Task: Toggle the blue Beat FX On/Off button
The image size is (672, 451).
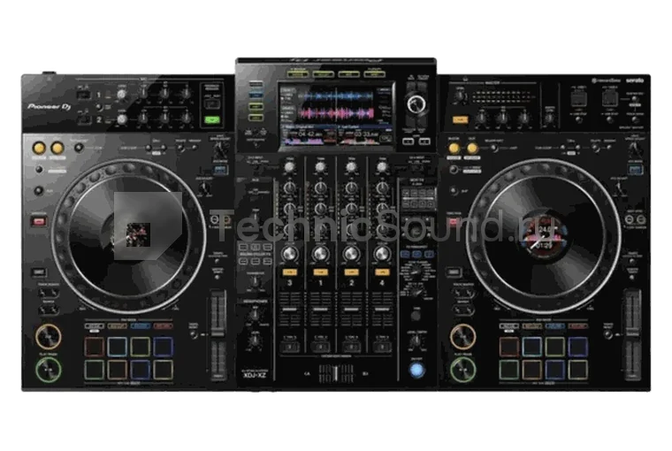Action: point(416,370)
